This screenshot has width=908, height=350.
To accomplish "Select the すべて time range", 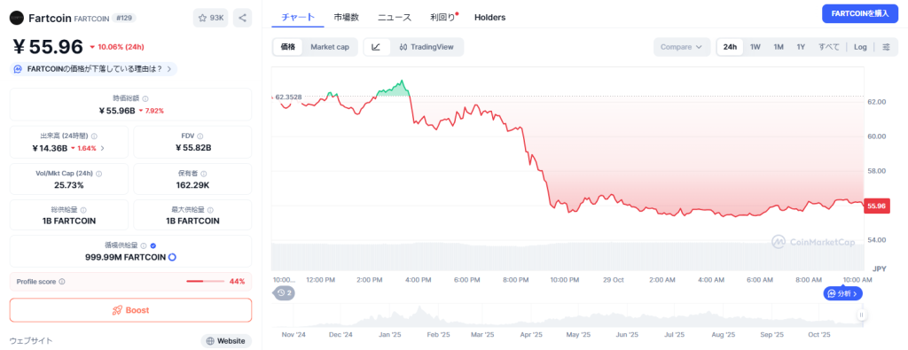I will coord(829,47).
